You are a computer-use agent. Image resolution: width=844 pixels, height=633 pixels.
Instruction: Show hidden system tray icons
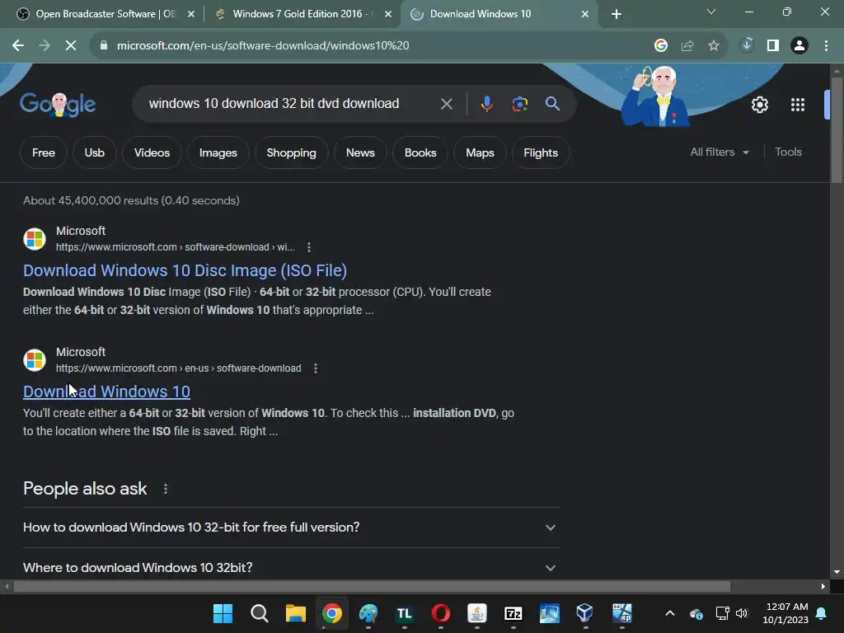(670, 613)
